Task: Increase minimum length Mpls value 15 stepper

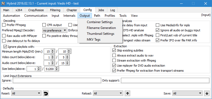Action: [x=53, y=50]
